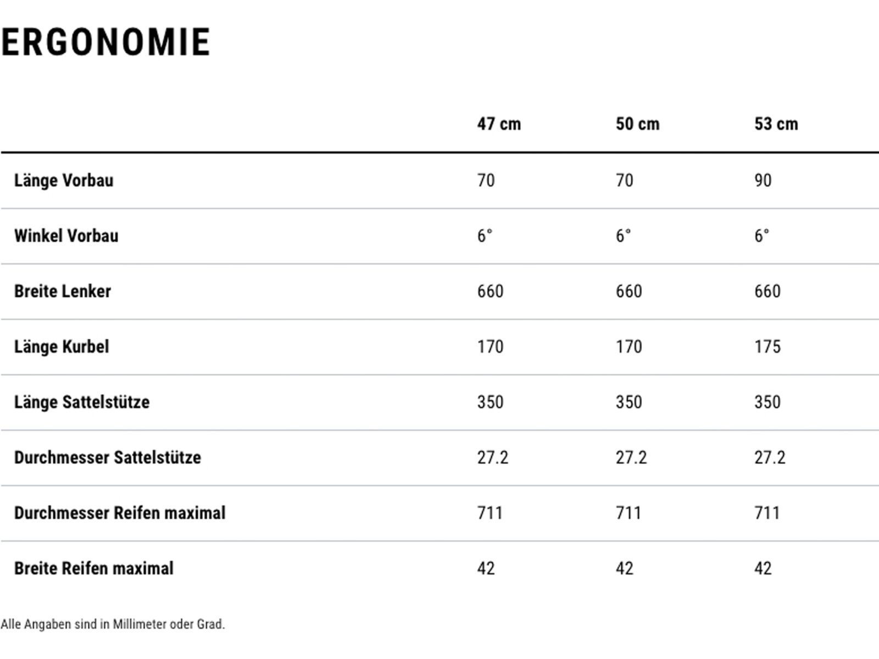The image size is (879, 659).
Task: Click the Länge Kurbel row label
Action: (62, 347)
